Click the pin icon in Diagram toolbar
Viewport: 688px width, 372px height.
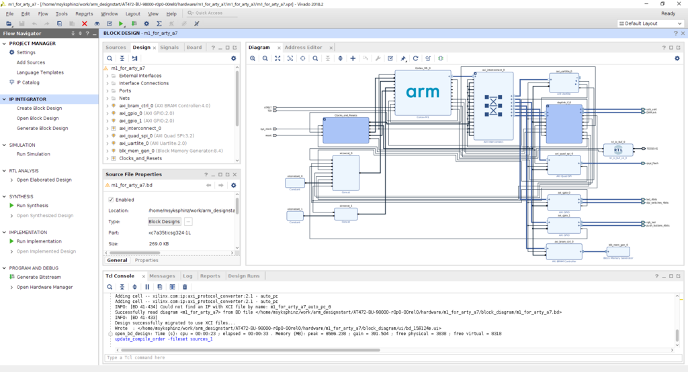(x=403, y=58)
